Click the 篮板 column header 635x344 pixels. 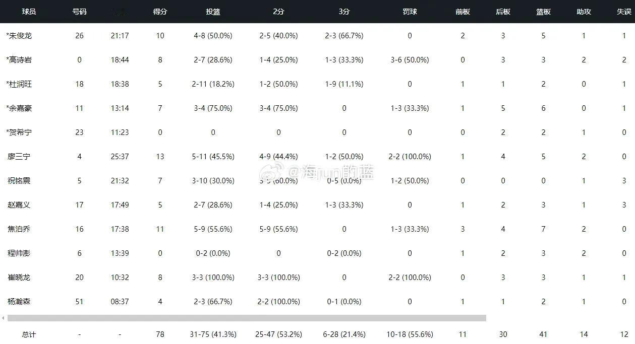tap(543, 12)
